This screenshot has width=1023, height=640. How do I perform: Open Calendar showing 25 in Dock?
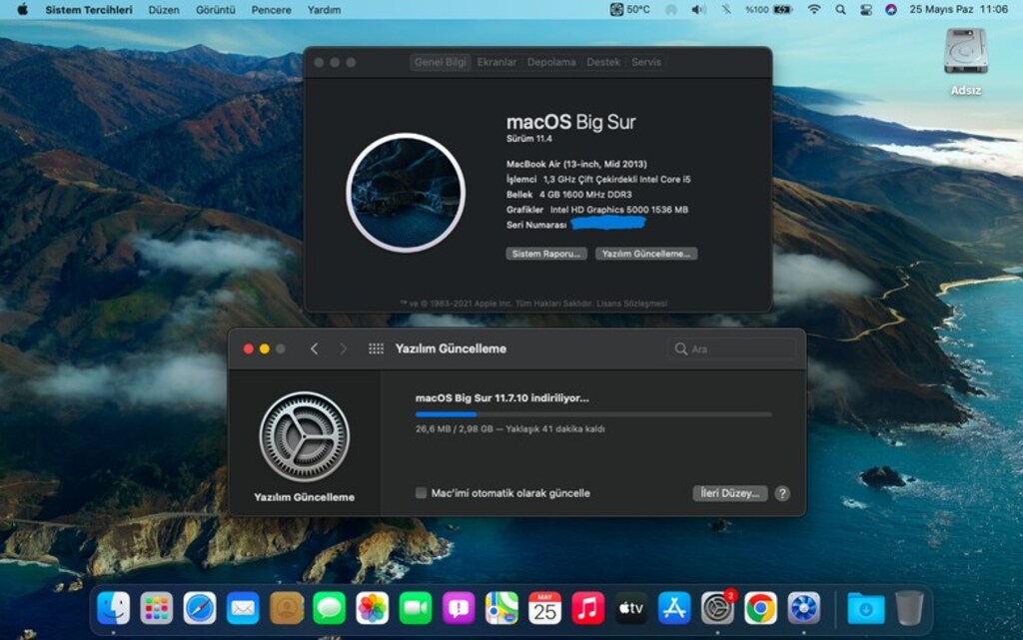coord(544,609)
